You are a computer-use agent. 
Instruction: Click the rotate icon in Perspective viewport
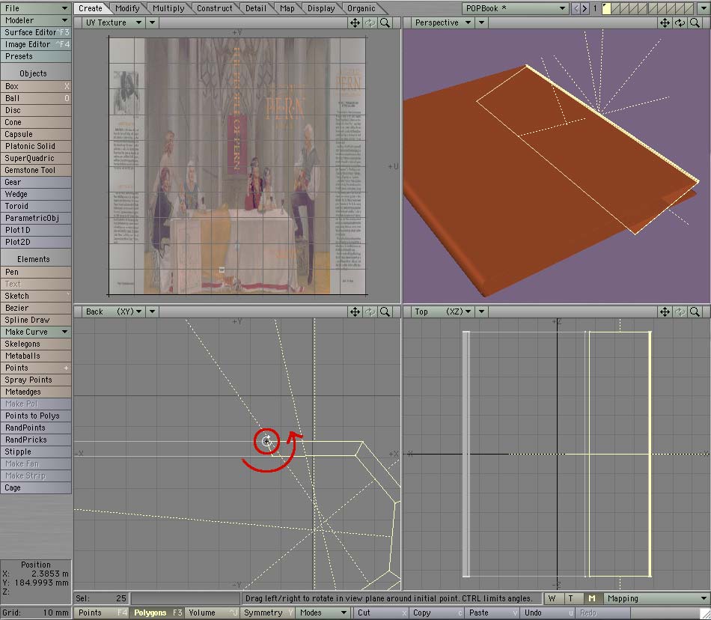click(680, 22)
